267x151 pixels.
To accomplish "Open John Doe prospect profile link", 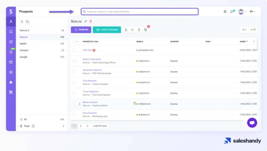I will (x=87, y=50).
